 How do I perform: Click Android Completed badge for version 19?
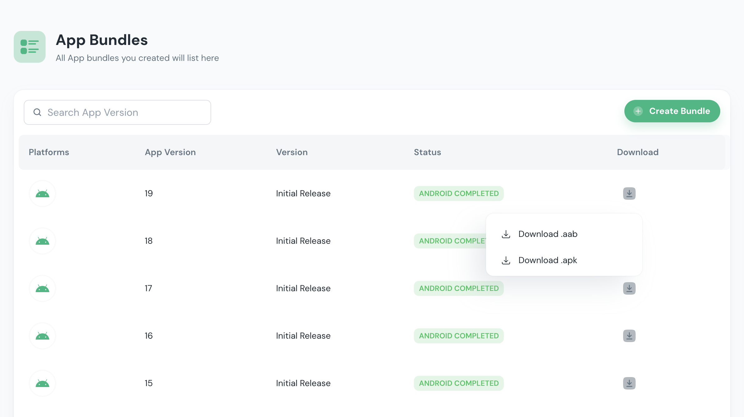point(459,194)
